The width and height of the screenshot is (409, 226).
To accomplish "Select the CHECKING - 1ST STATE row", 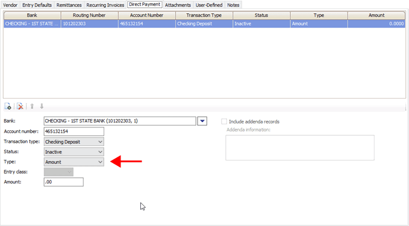I will pyautogui.click(x=204, y=23).
